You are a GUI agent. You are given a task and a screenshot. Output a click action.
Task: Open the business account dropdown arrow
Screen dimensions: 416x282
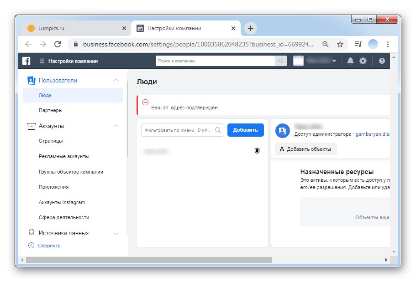click(x=334, y=61)
